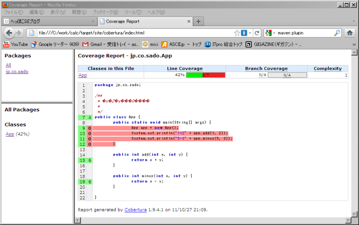
Task: Reload the page with the refresh icon
Action: [x=257, y=33]
